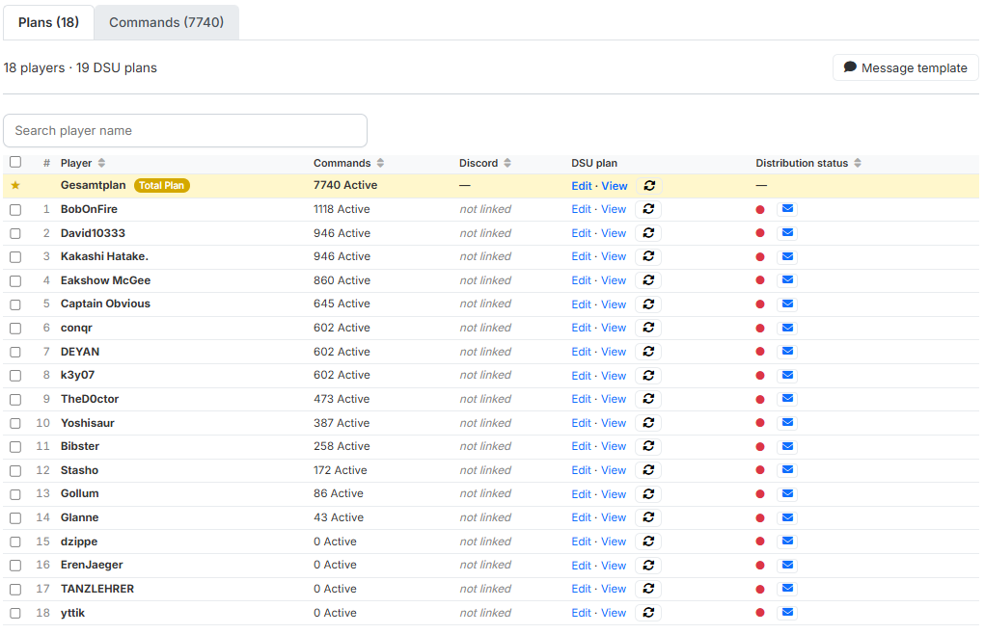The height and width of the screenshot is (634, 985).
Task: Check the box for DEYAN
Action: click(15, 352)
